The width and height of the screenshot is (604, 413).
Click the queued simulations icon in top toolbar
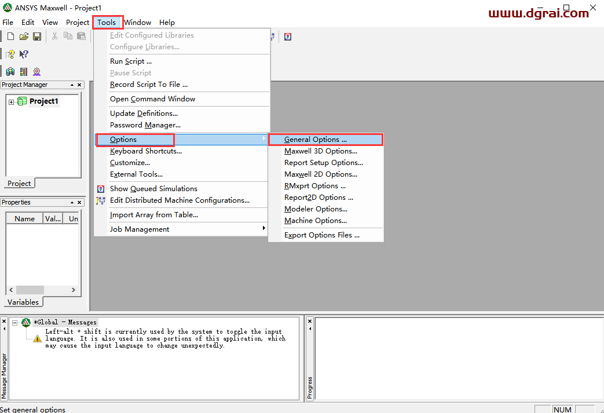point(288,36)
